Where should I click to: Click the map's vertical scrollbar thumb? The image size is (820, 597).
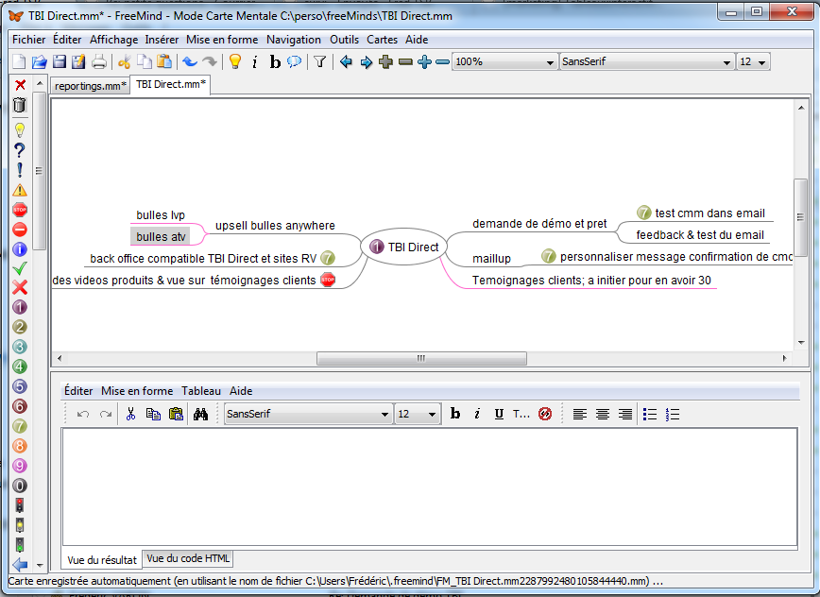[x=800, y=217]
